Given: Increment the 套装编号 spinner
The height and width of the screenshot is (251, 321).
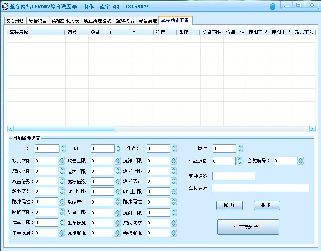Looking at the screenshot, I should [301, 159].
